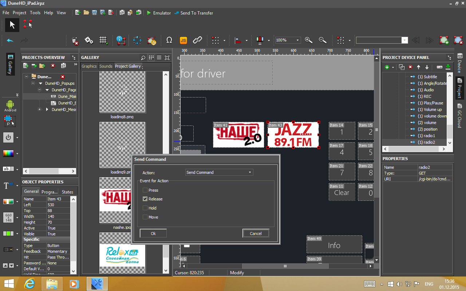Viewport: 466px width, 291px height.
Task: Enable the Press event checkbox
Action: (x=145, y=190)
